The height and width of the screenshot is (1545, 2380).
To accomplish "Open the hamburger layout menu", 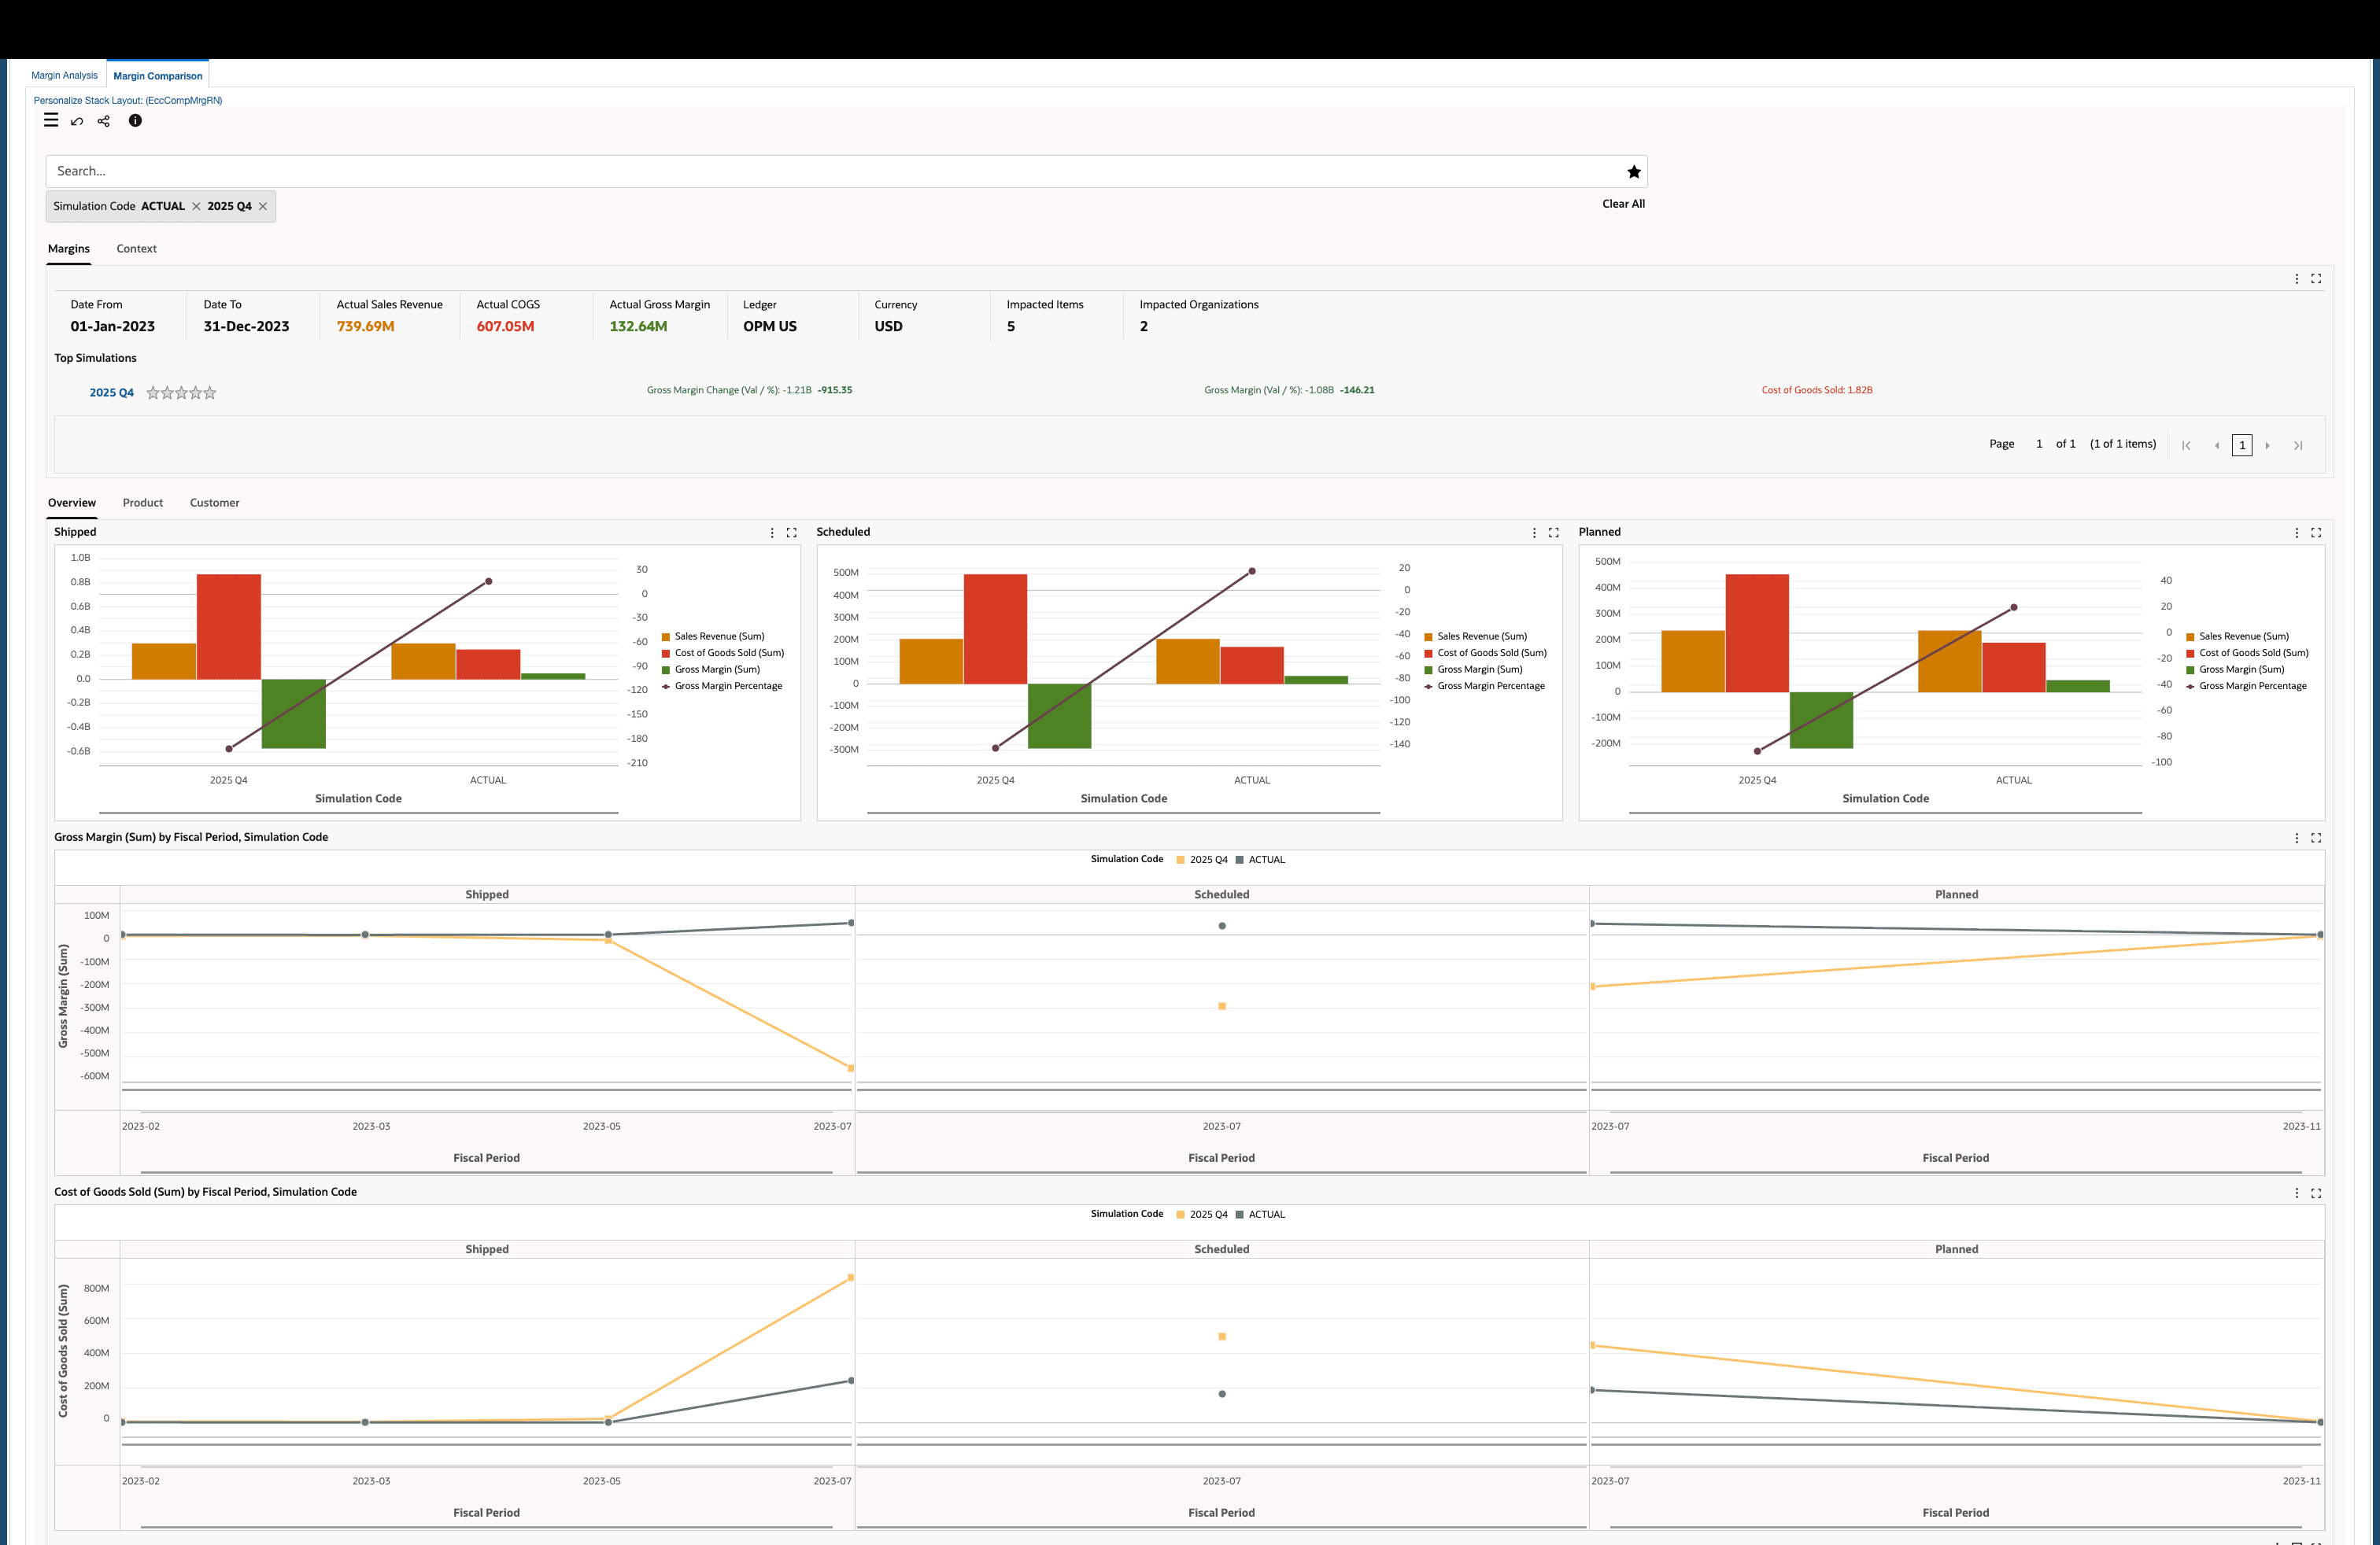I will pyautogui.click(x=50, y=120).
